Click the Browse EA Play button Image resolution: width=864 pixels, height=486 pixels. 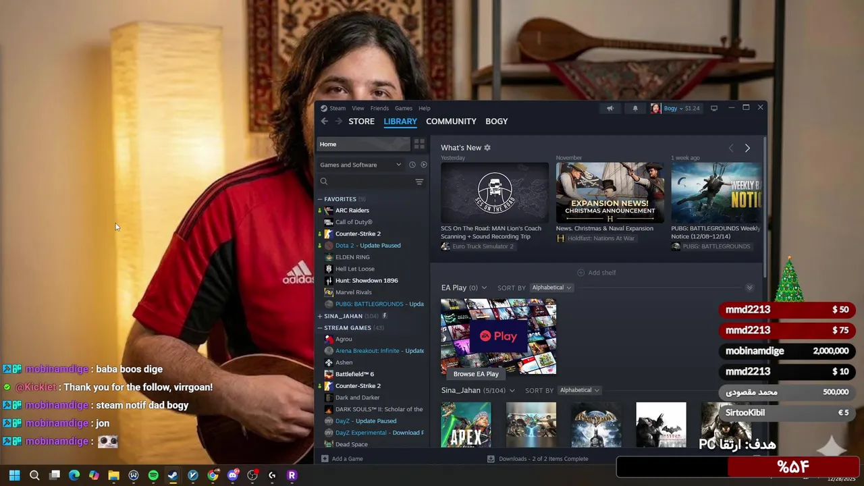pos(476,374)
